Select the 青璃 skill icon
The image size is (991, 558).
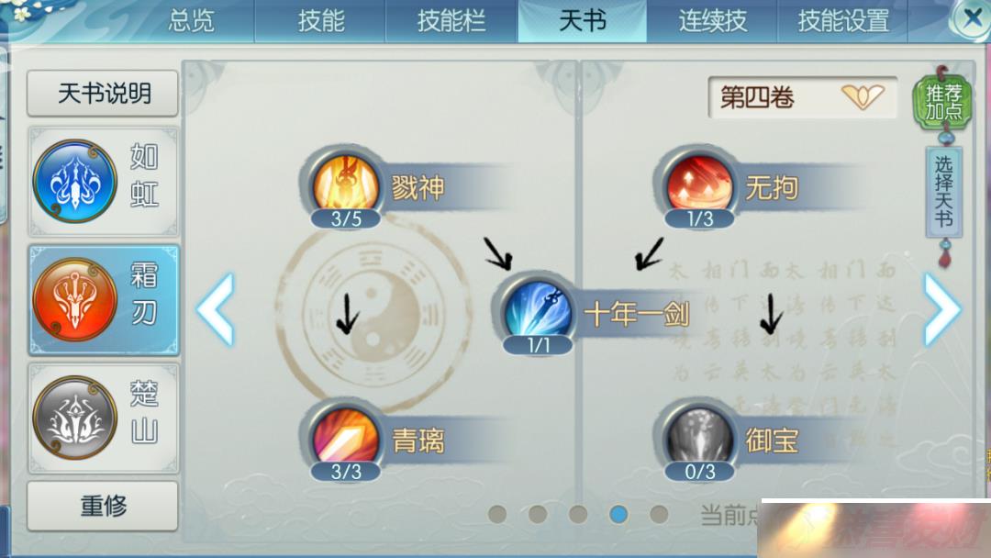[346, 439]
